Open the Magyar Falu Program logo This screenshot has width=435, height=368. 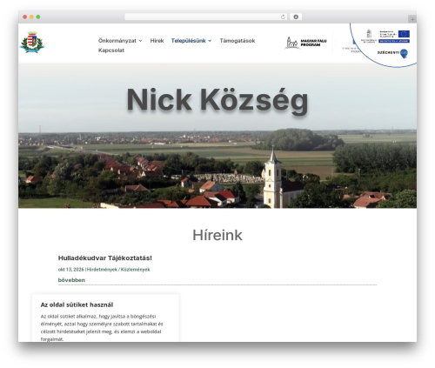[x=306, y=43]
